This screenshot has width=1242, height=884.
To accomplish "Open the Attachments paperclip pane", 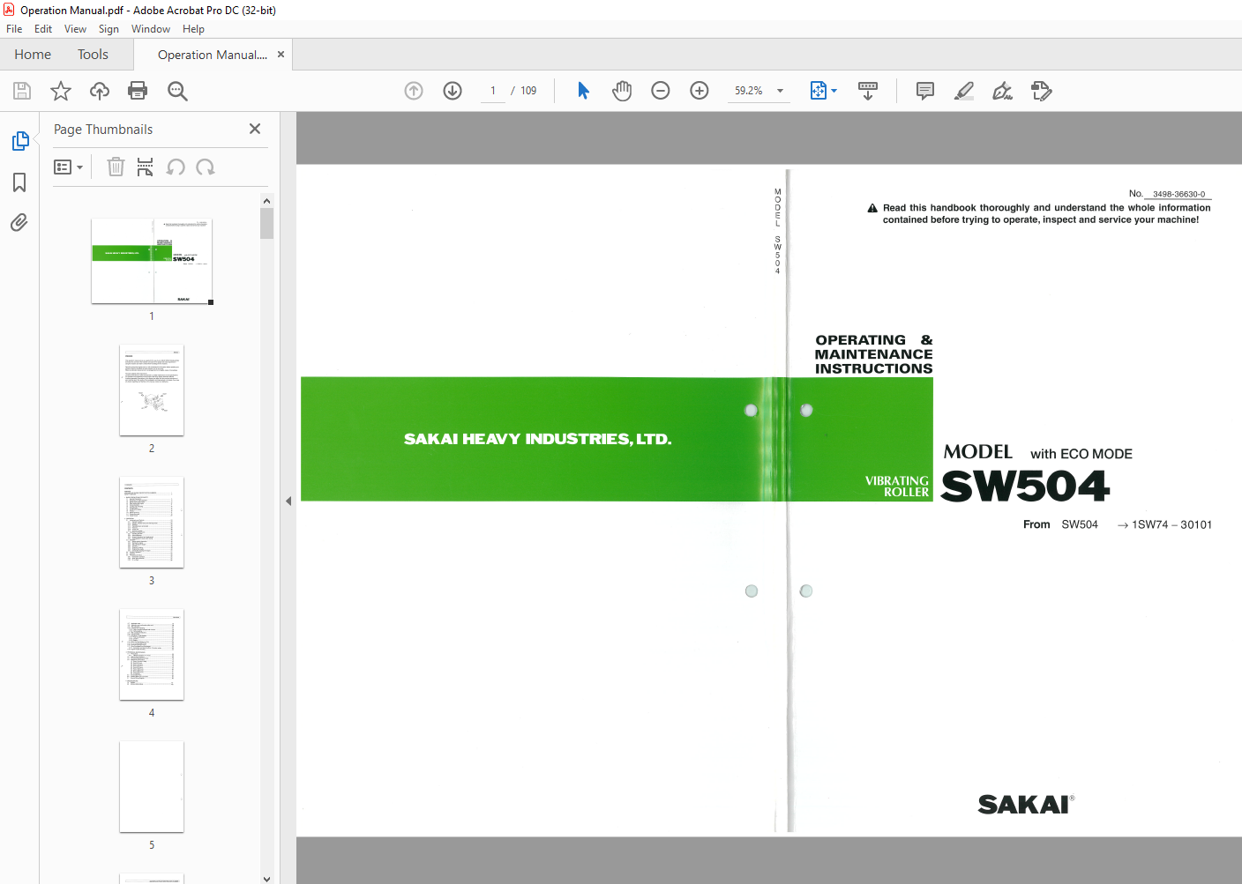I will 19,222.
